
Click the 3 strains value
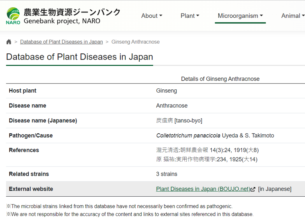(167, 174)
